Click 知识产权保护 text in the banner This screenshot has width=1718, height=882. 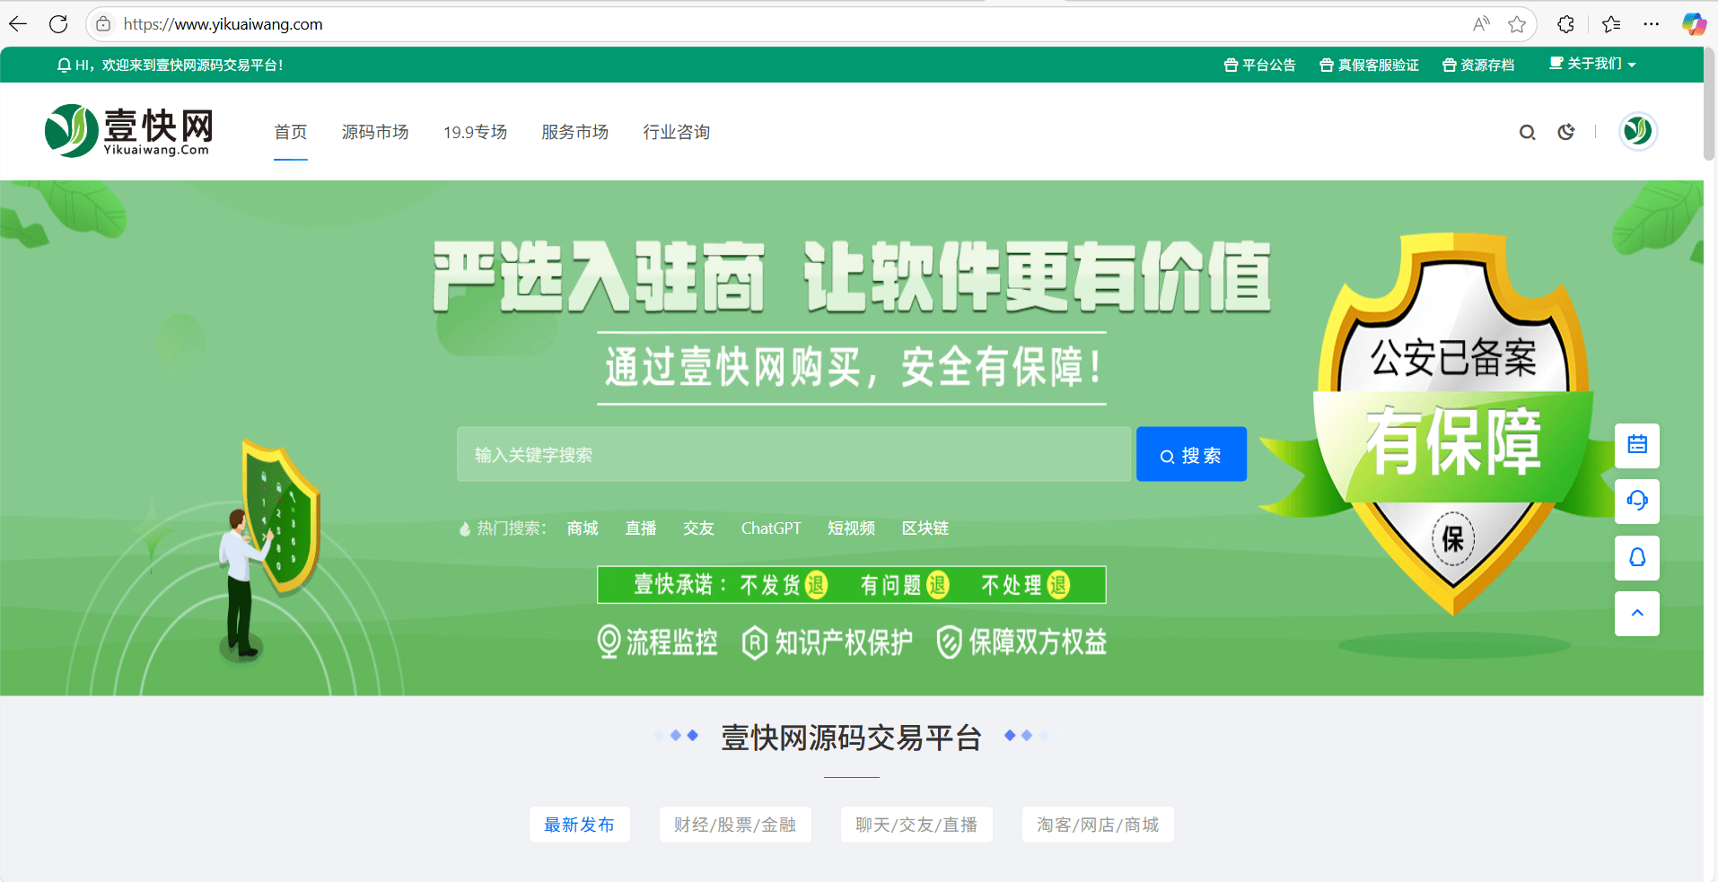coord(844,642)
